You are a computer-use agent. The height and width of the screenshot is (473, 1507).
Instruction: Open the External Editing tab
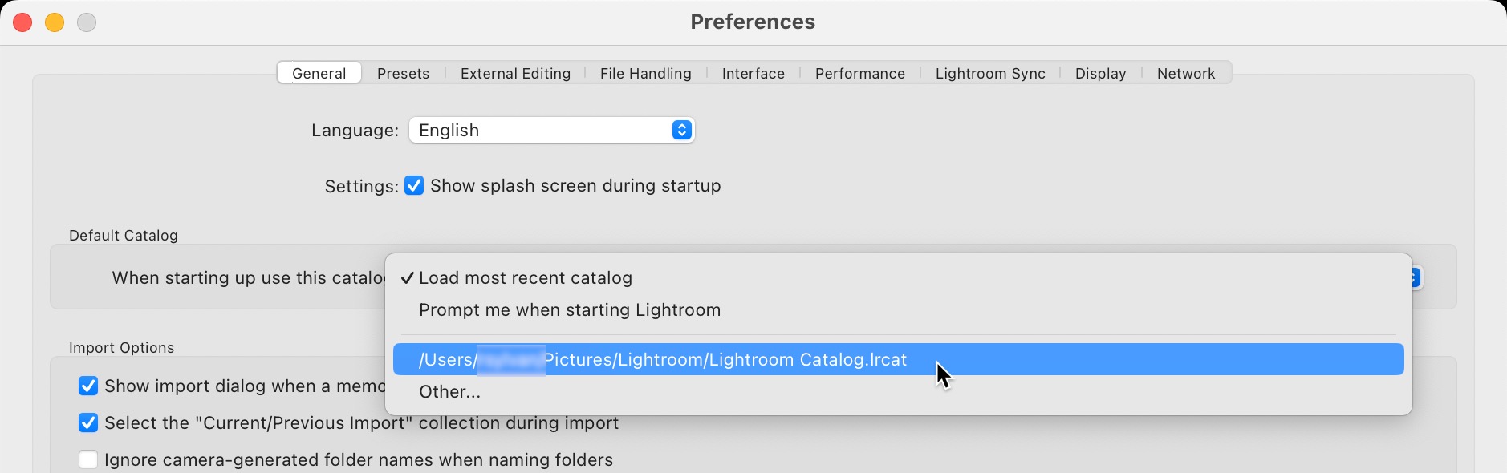(515, 73)
